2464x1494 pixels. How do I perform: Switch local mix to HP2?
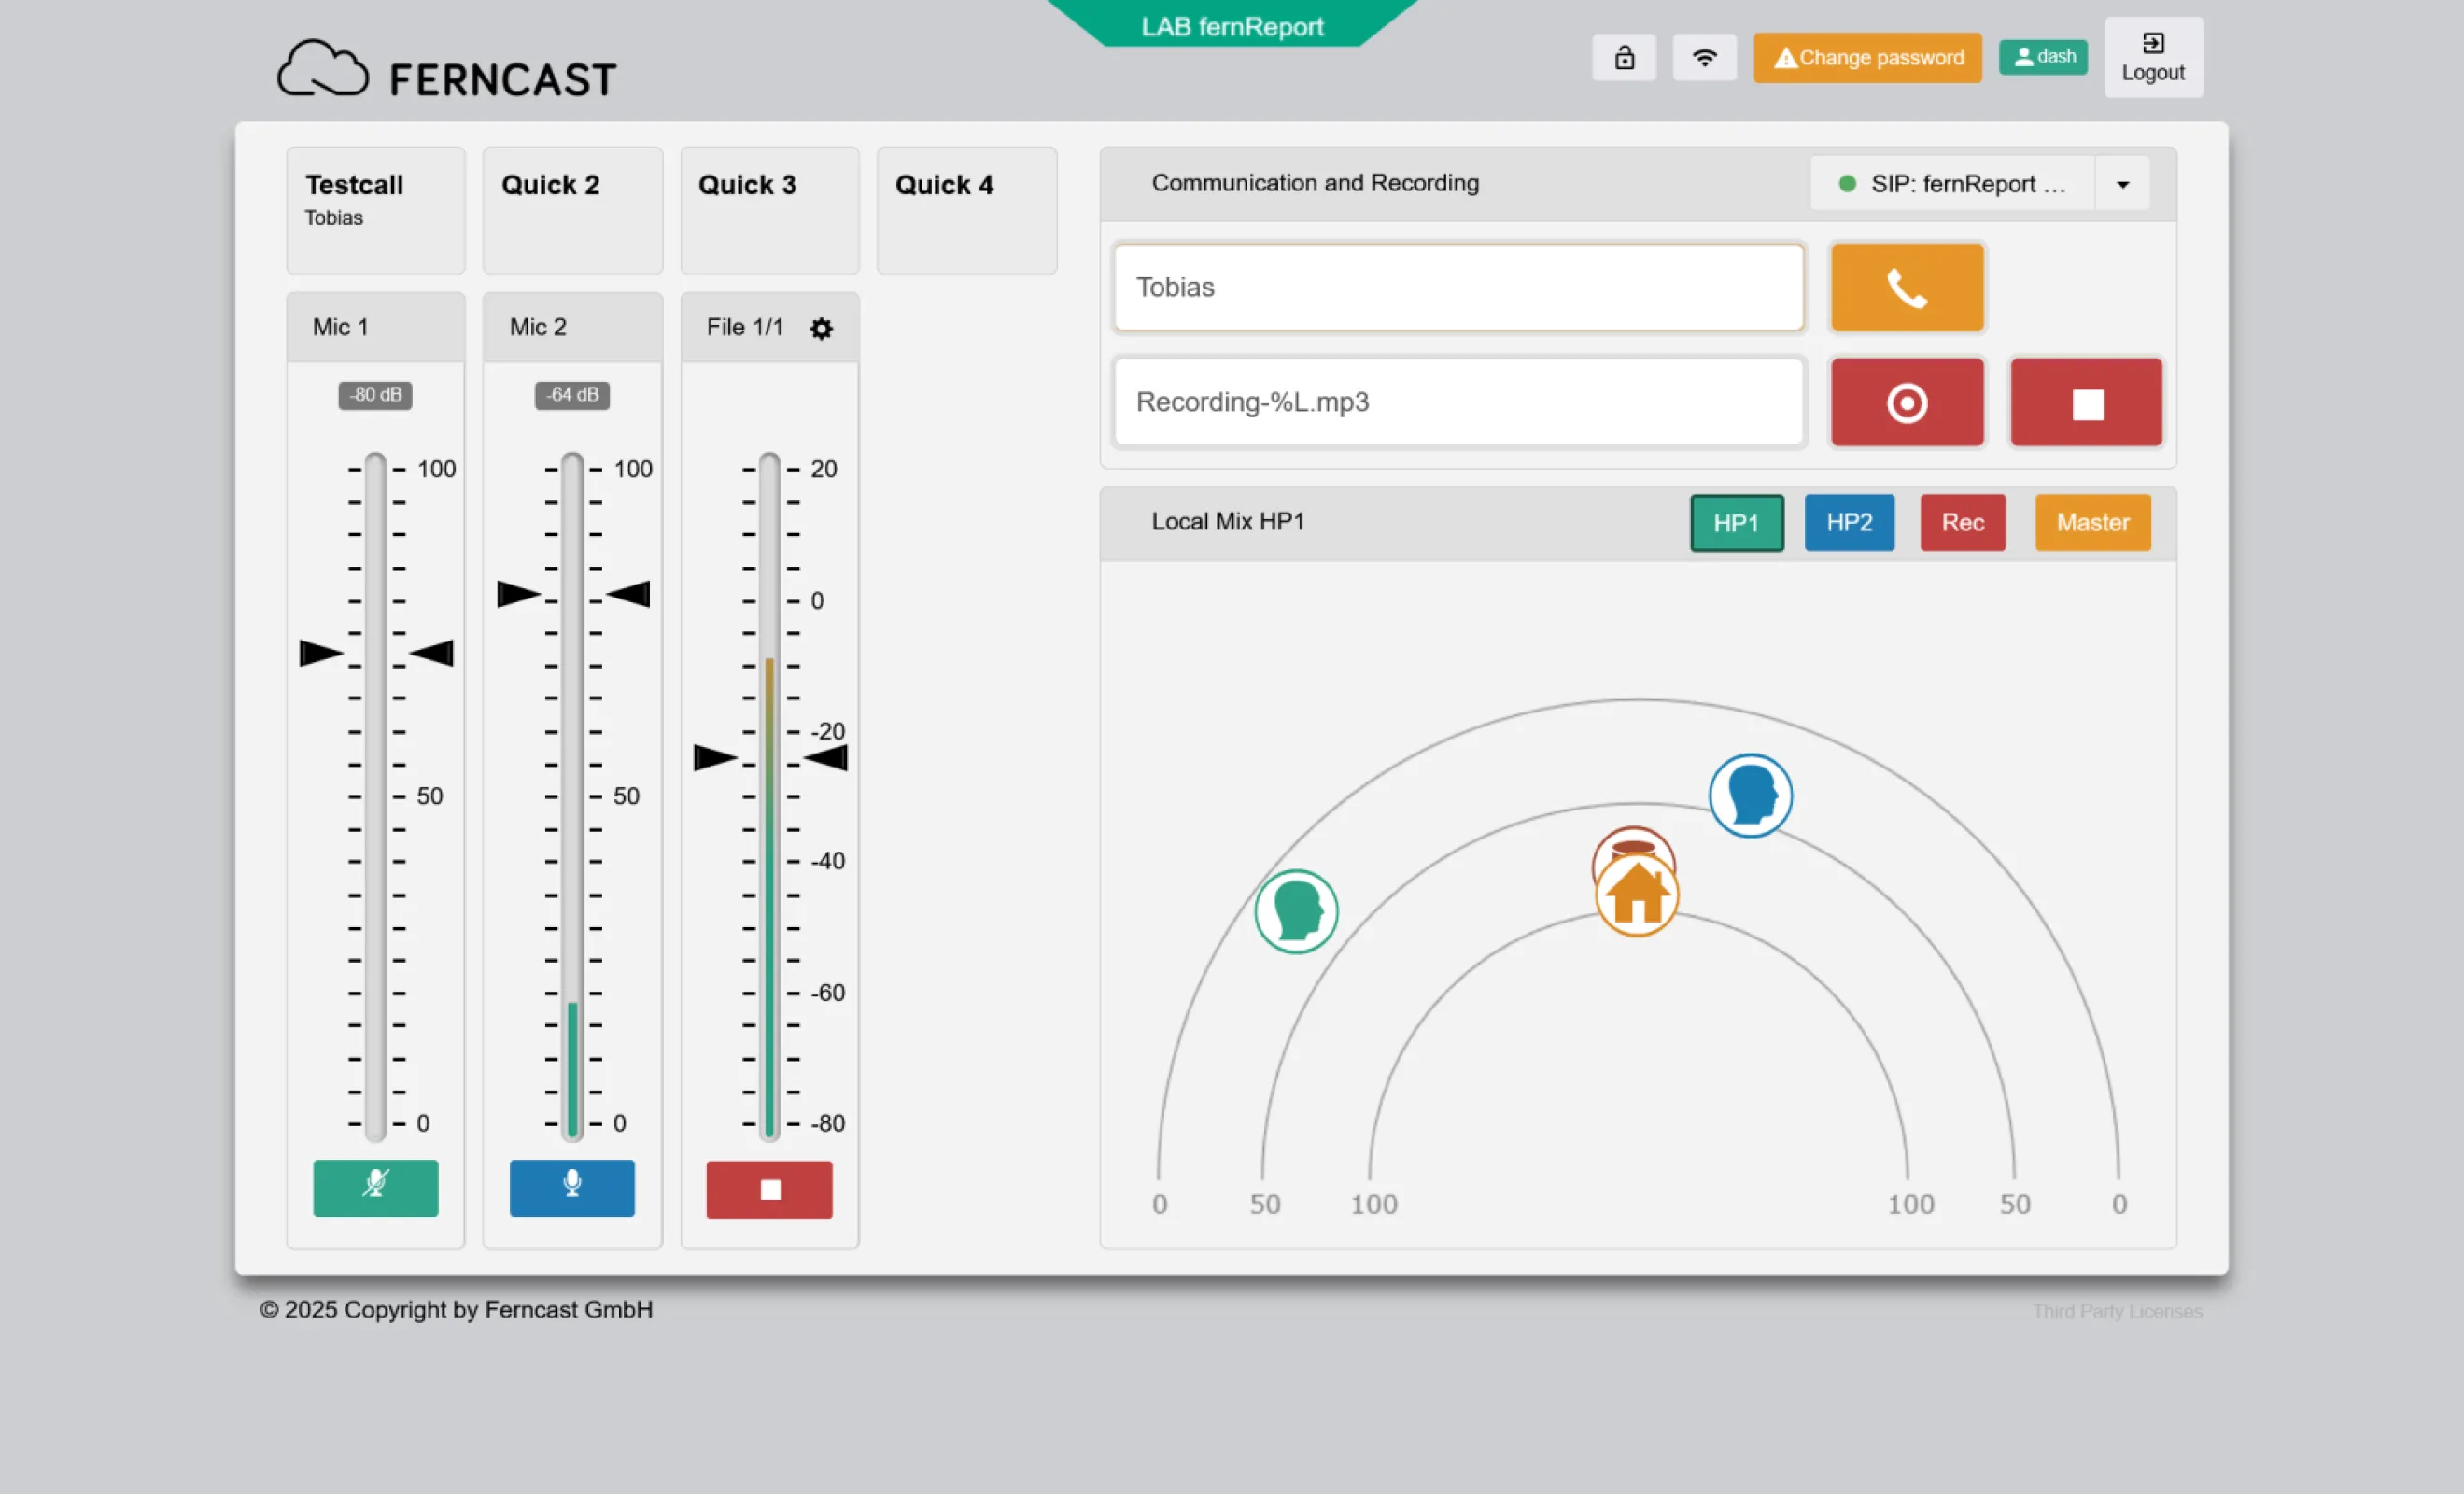point(1849,522)
